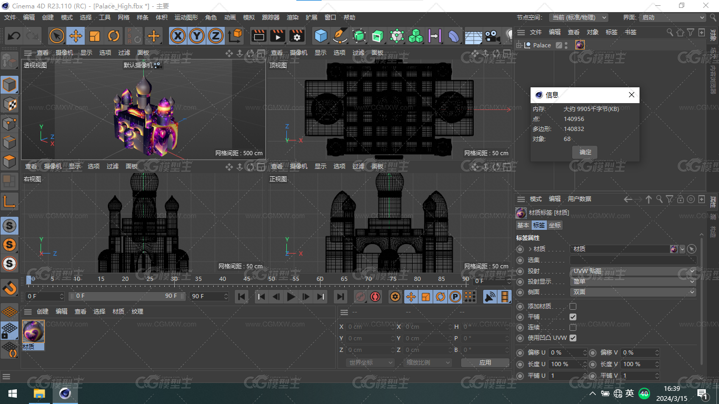Render to Picture Viewer icon
Image resolution: width=719 pixels, height=404 pixels.
(277, 36)
